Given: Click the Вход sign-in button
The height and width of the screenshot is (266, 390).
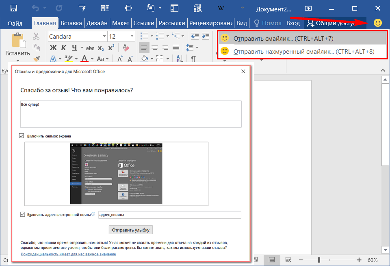Looking at the screenshot, I should (x=293, y=23).
